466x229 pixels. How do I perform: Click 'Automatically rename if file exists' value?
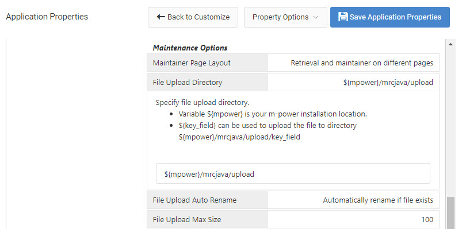click(378, 200)
